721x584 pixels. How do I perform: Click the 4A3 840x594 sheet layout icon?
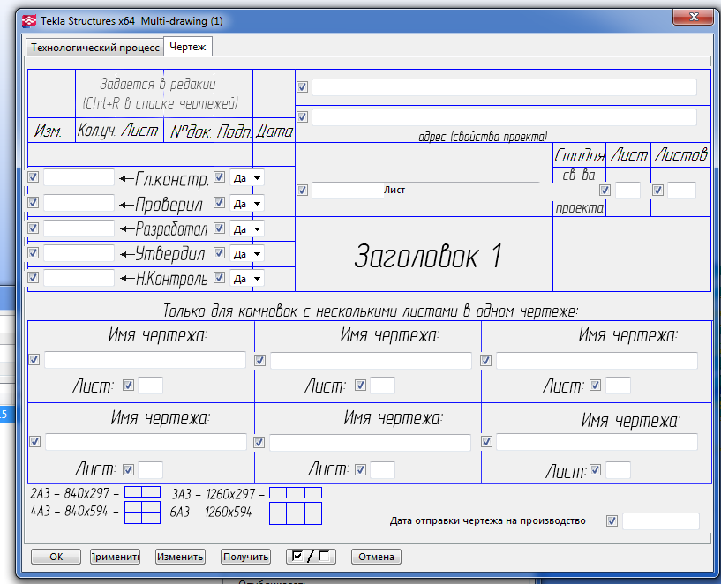click(x=141, y=513)
